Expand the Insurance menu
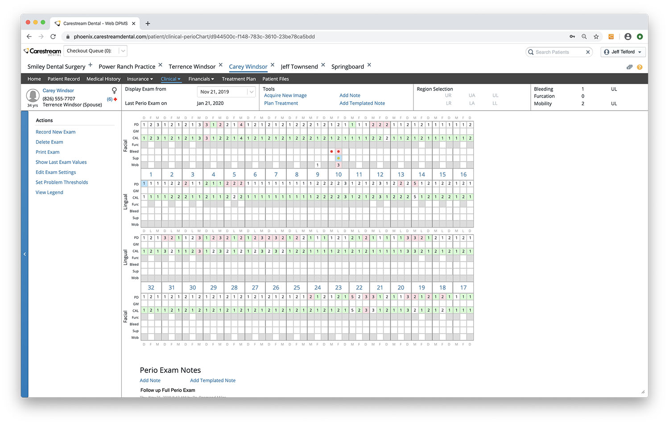The height and width of the screenshot is (425, 669). [140, 79]
